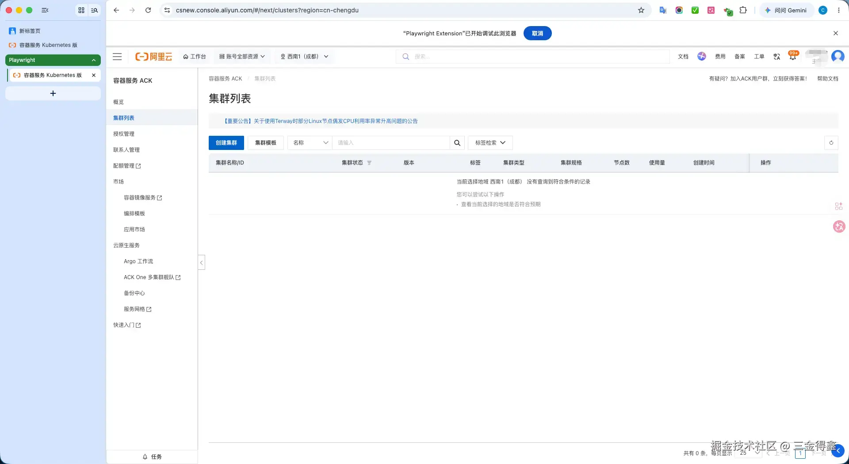Image resolution: width=849 pixels, height=464 pixels.
Task: Open the floating grid widget icon
Action: [x=839, y=206]
